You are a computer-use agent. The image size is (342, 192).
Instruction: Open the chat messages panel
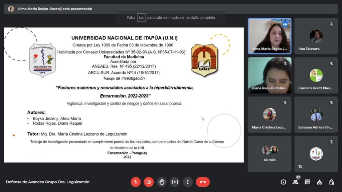(307, 182)
